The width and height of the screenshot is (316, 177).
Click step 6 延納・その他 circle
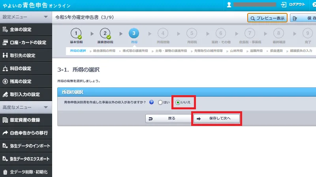[221, 33]
